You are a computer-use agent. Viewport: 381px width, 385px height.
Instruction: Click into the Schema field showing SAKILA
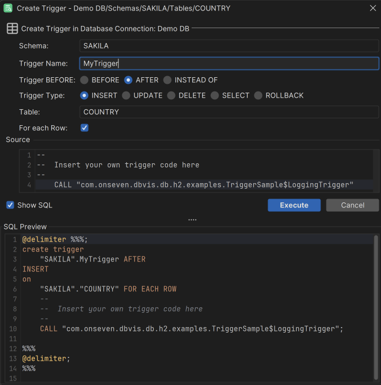coord(229,46)
